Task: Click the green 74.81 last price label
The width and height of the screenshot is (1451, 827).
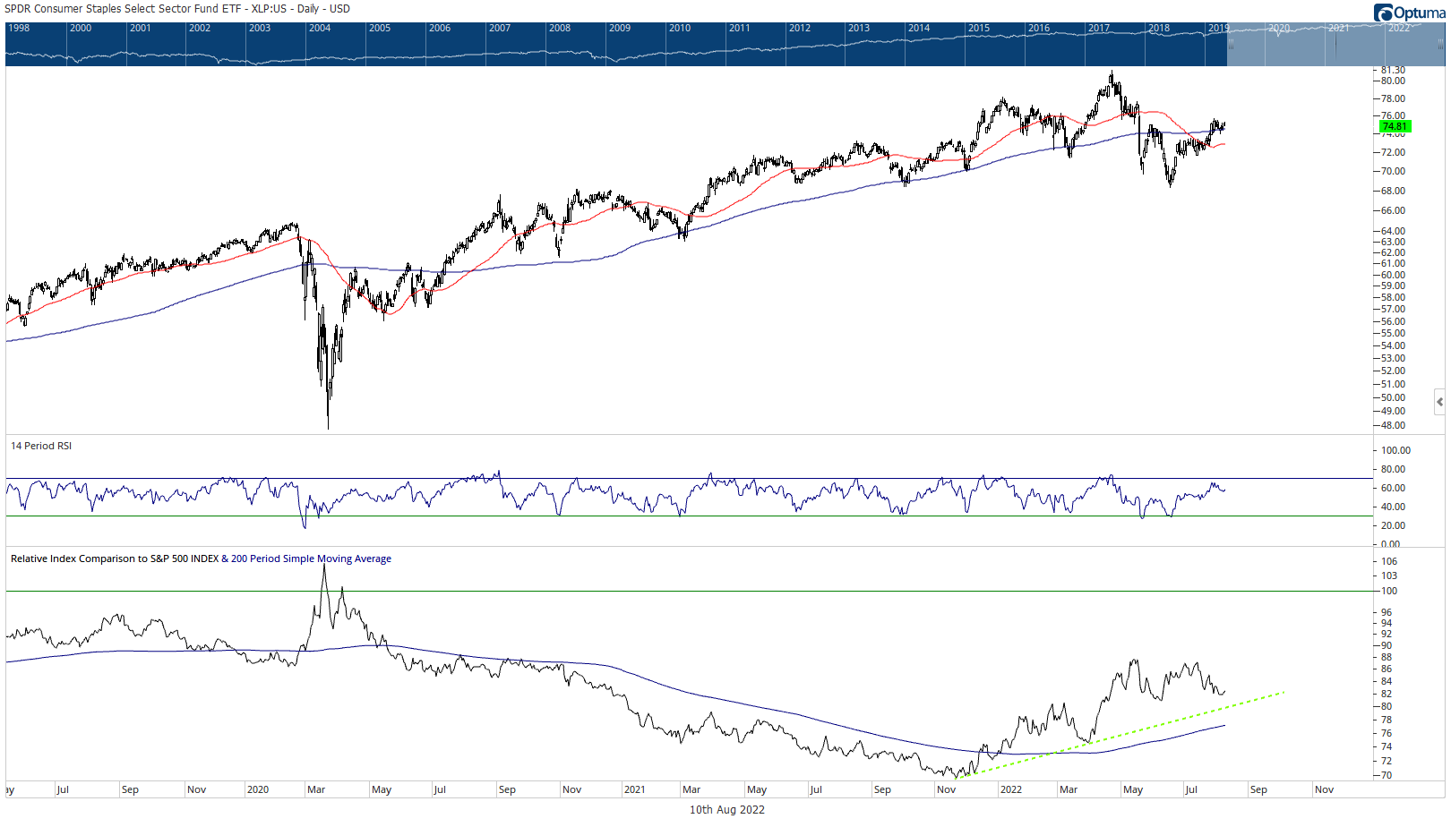Action: 1394,127
